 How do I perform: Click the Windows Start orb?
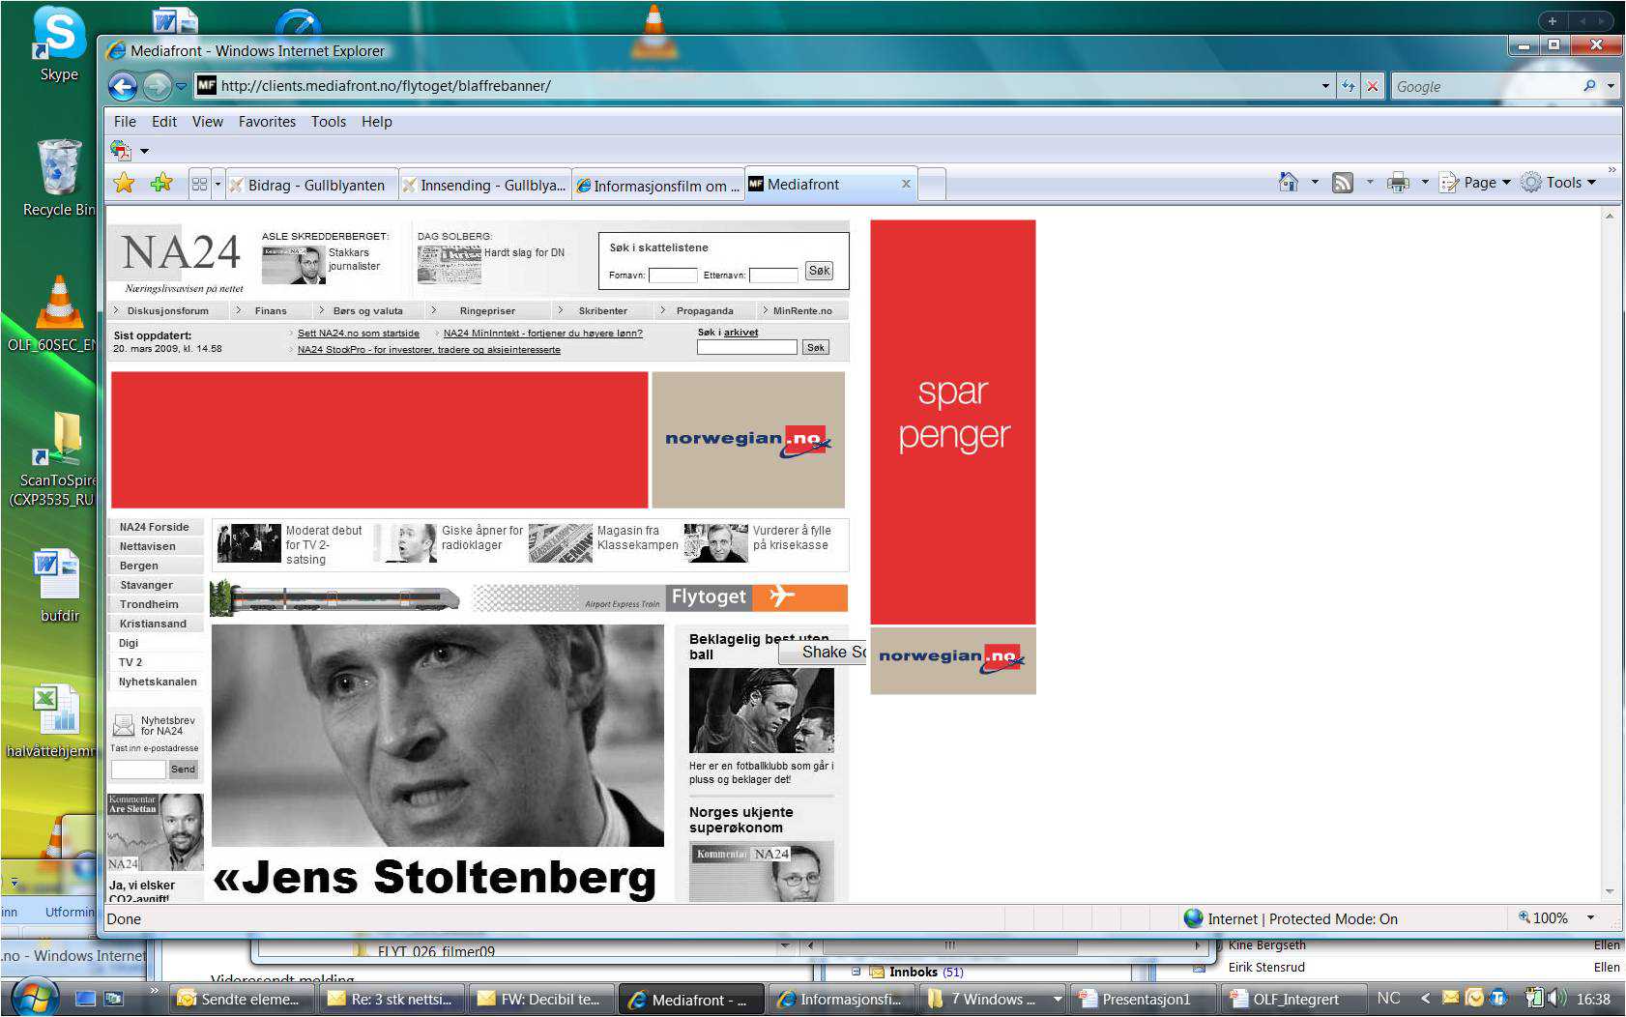tap(35, 997)
